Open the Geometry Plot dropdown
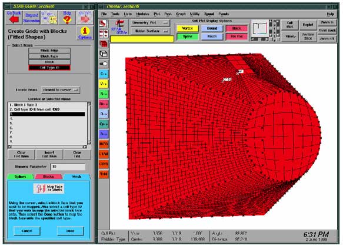This screenshot has height=249, width=343. (x=150, y=22)
